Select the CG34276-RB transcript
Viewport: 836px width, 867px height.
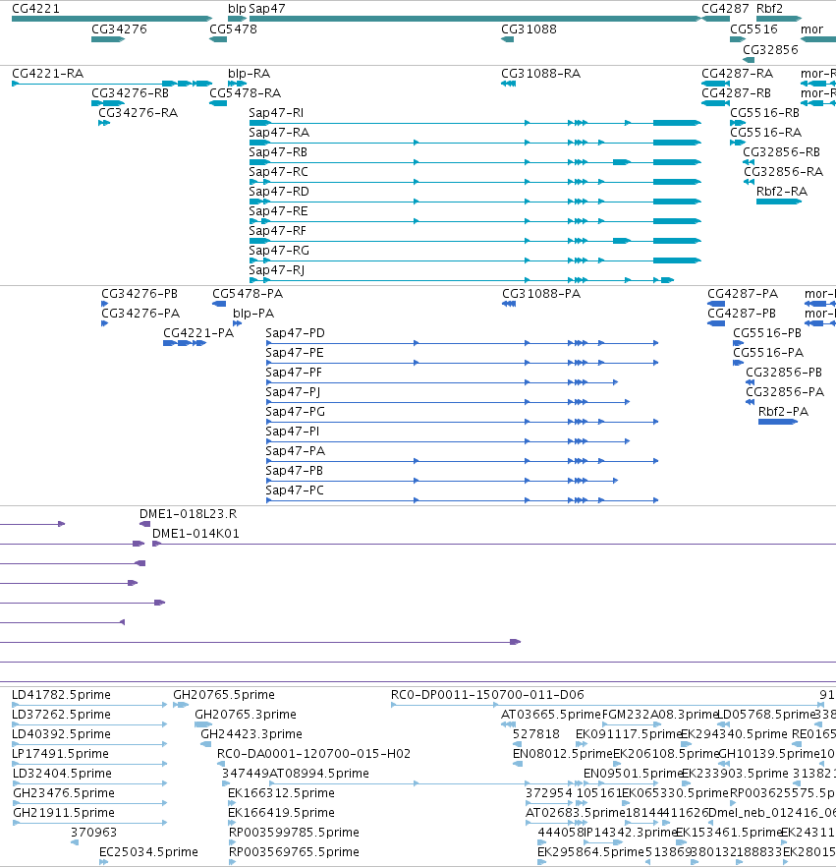pos(108,103)
